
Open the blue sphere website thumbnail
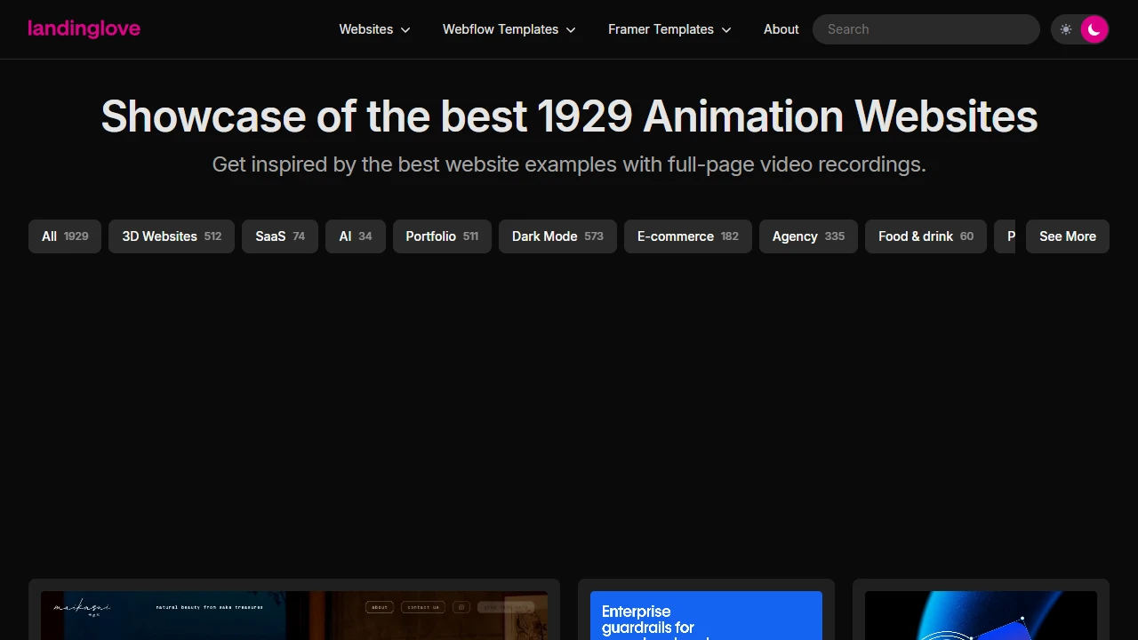pyautogui.click(x=981, y=615)
